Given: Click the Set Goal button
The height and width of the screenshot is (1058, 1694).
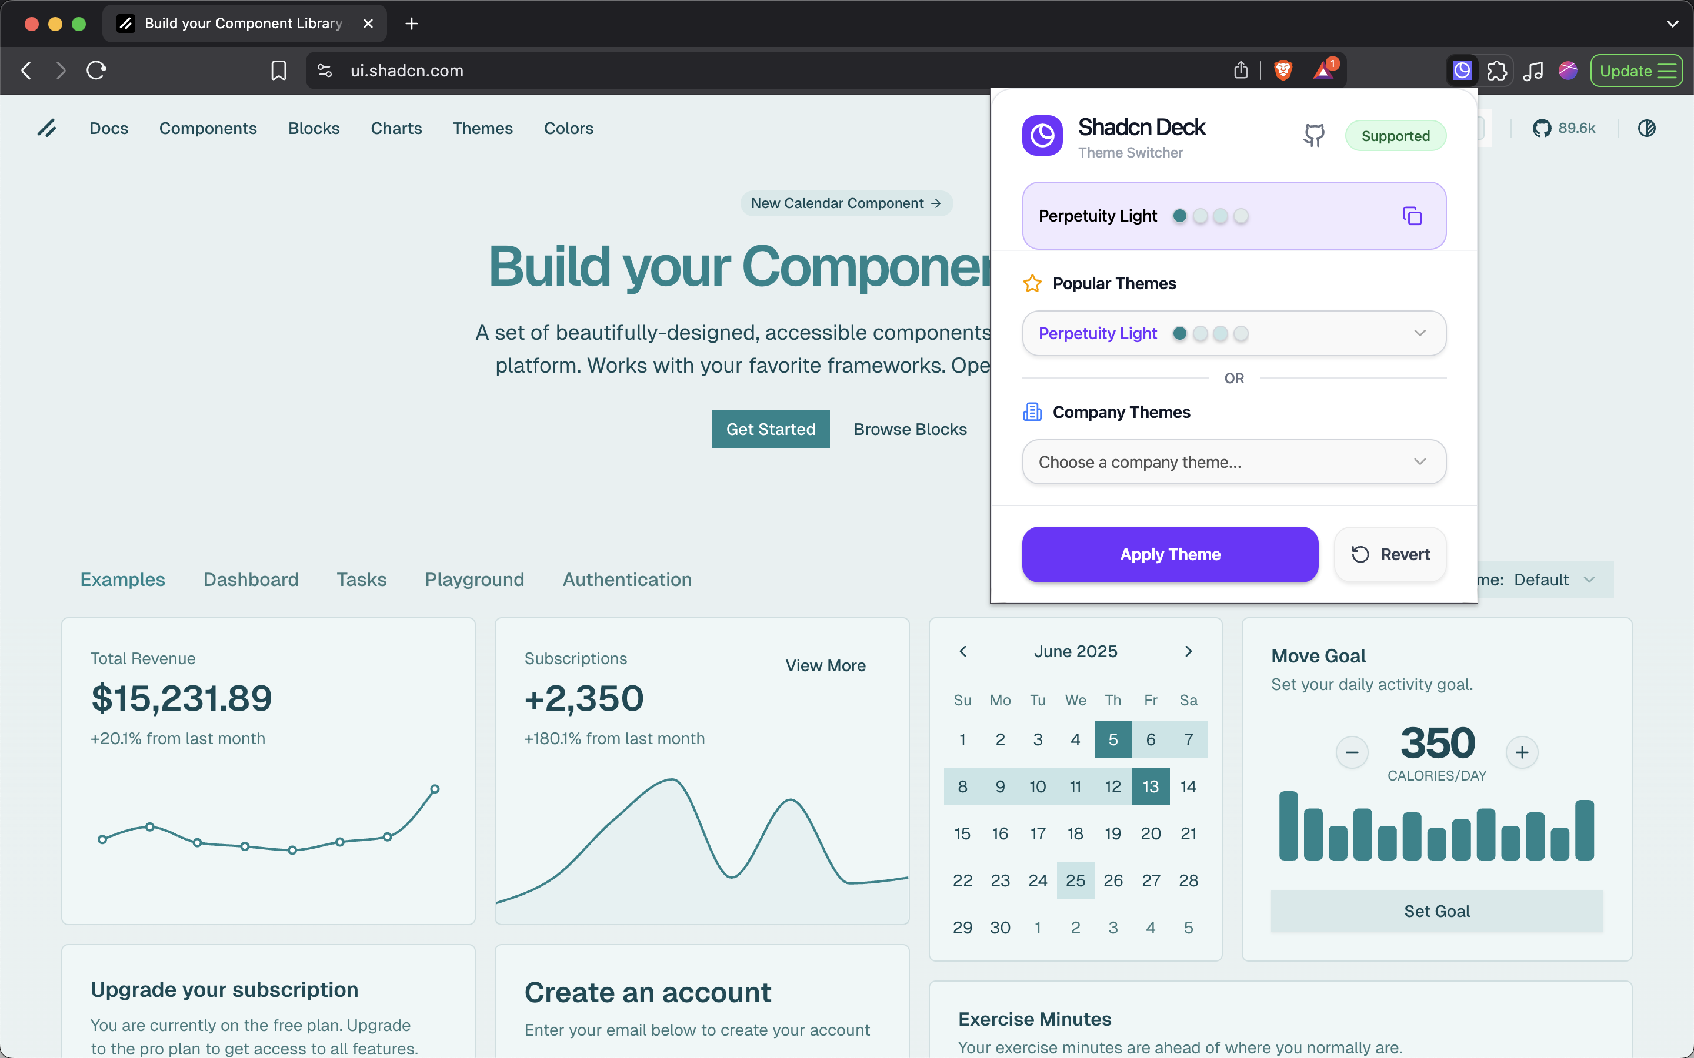Looking at the screenshot, I should [1436, 911].
